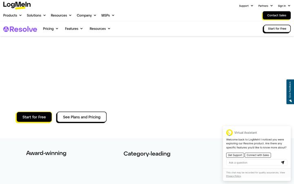Open the Support dropdown chevron

(x=252, y=6)
